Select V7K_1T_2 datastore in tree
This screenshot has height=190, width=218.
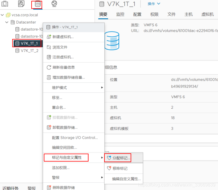(30, 51)
